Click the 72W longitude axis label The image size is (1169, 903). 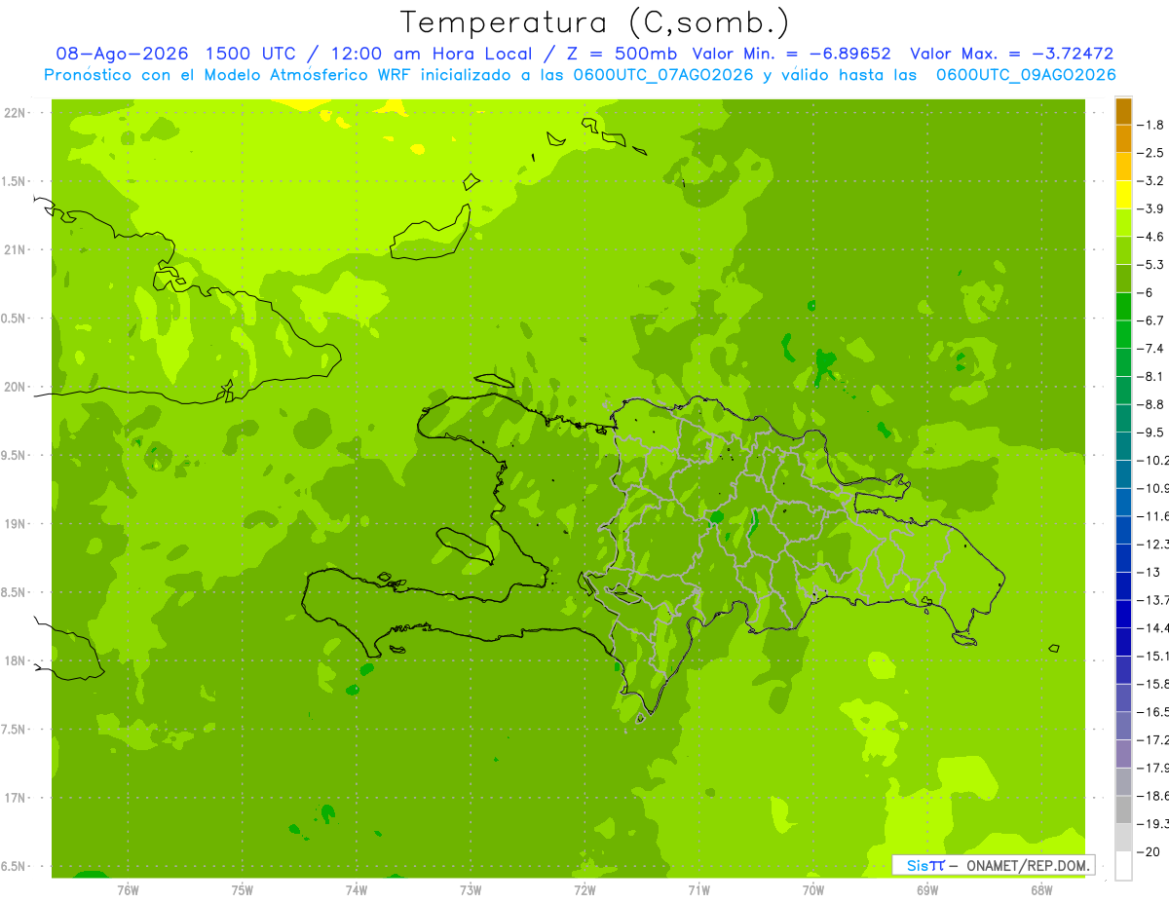click(584, 889)
